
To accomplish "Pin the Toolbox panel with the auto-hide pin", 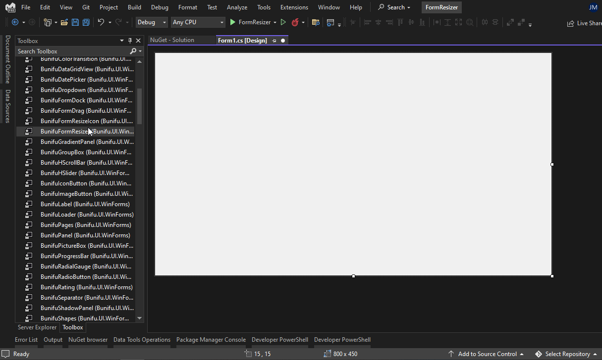I will tap(130, 41).
